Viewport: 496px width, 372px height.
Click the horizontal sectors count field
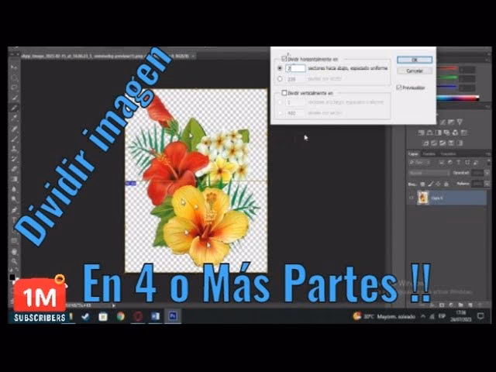295,68
